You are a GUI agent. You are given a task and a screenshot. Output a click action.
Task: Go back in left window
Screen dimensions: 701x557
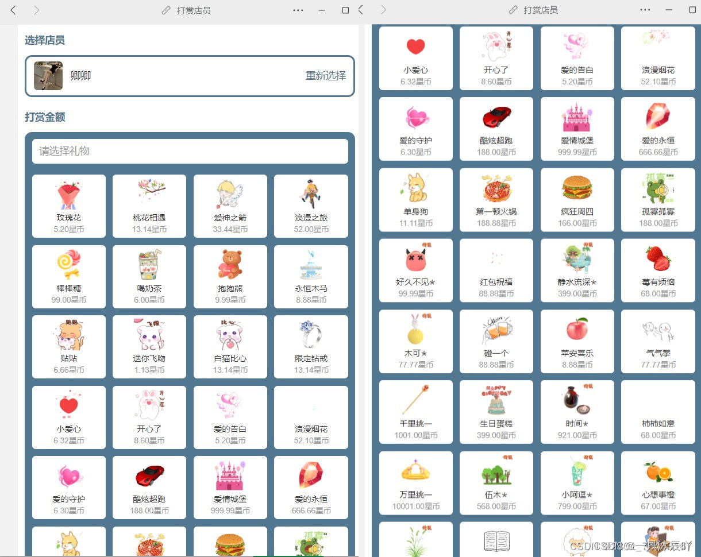14,10
